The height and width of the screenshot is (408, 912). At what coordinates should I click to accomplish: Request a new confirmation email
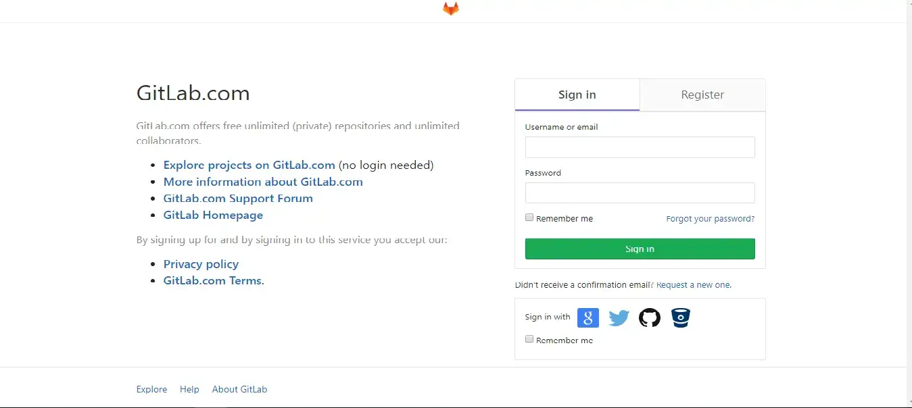point(694,284)
